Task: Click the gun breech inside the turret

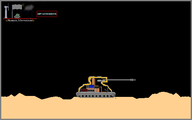Action: click(x=102, y=80)
